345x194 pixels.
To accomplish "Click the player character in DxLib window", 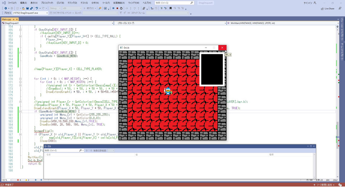I will 168,91.
